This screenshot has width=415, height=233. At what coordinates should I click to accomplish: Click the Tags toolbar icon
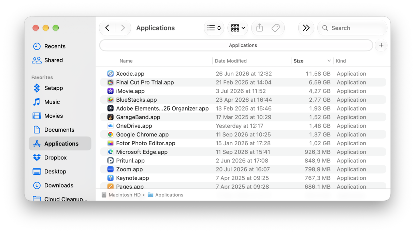pos(276,28)
